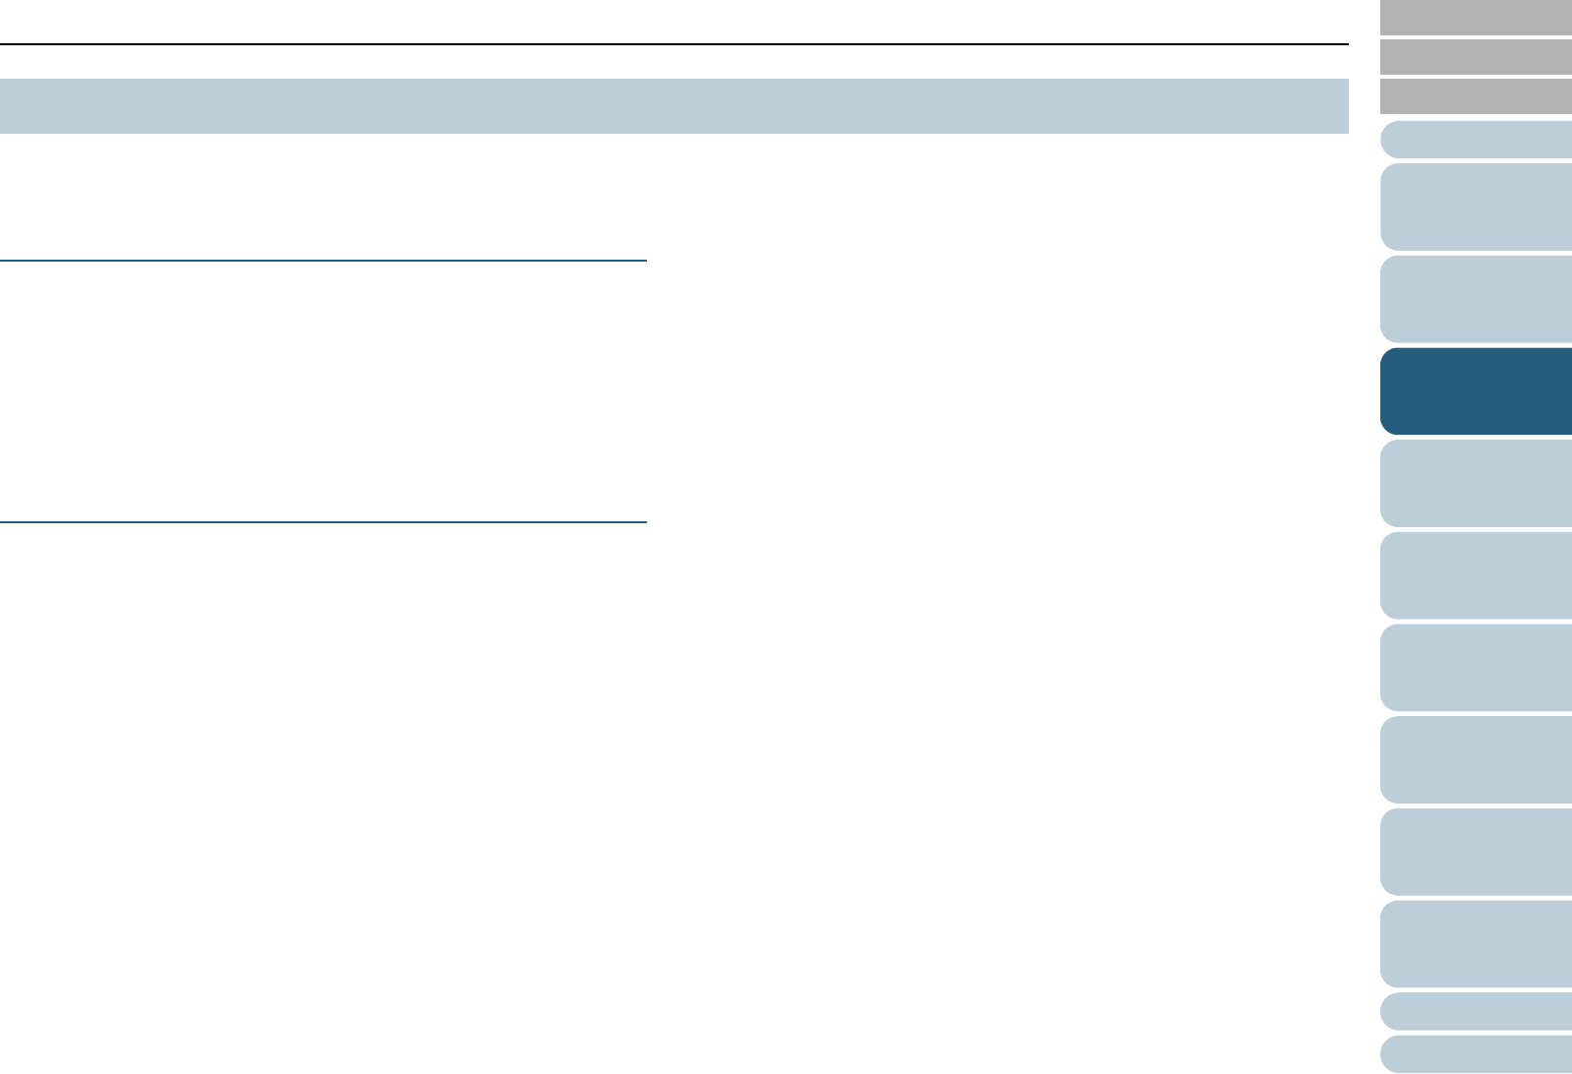The height and width of the screenshot is (1074, 1572).
Task: Open the third light-blue tab after the dark tab
Action: click(1476, 668)
